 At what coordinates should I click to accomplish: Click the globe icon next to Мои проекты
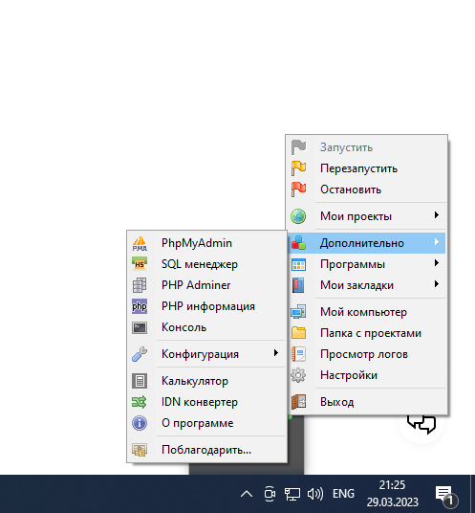[298, 216]
